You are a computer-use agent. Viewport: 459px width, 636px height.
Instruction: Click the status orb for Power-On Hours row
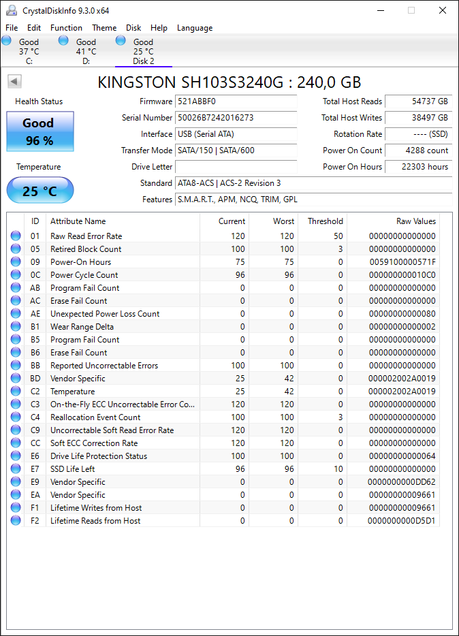(16, 261)
